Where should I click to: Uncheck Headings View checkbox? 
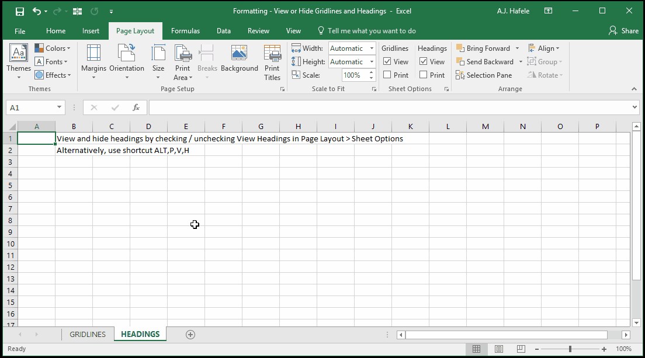coord(423,62)
